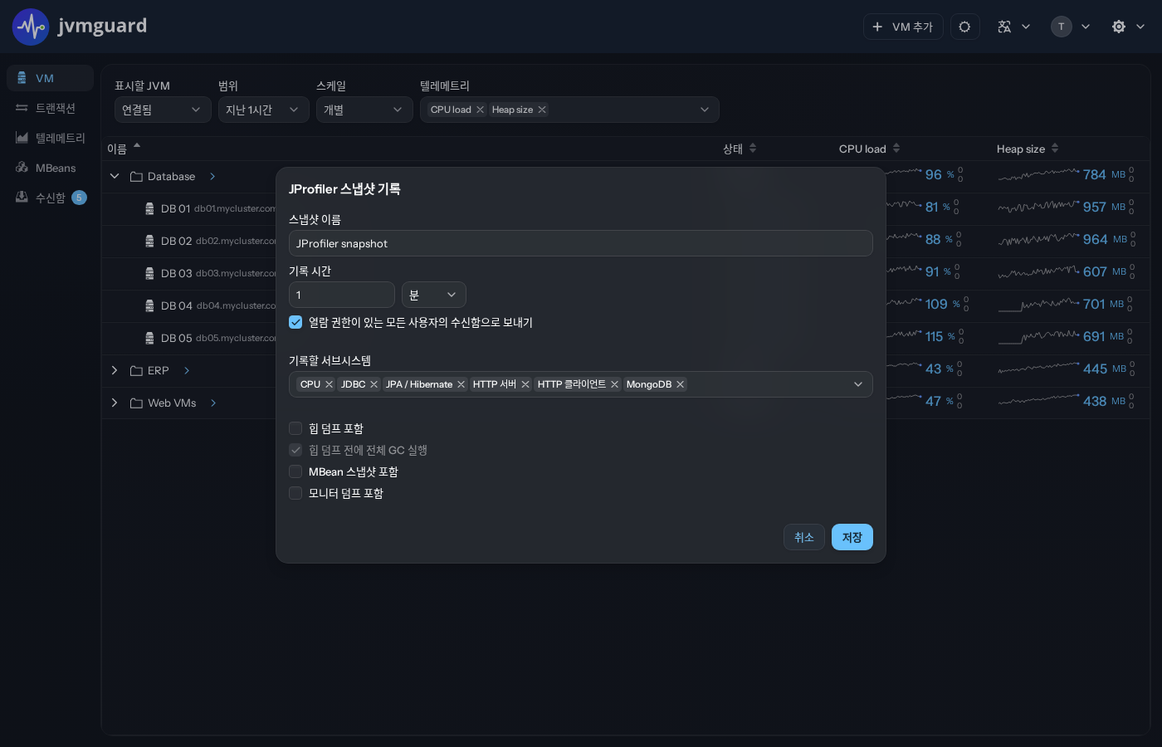Open 스케일 dropdown showing 개별
The width and height of the screenshot is (1162, 747).
click(364, 110)
